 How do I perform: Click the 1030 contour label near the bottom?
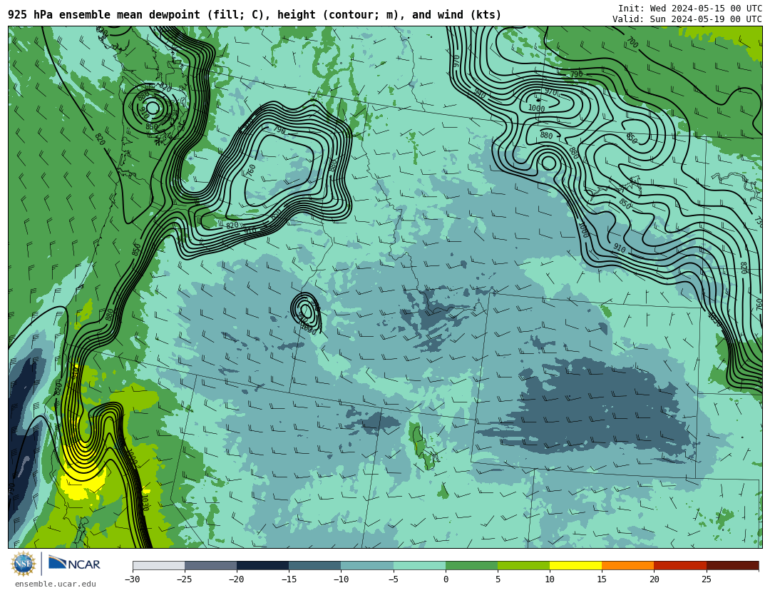[145, 502]
